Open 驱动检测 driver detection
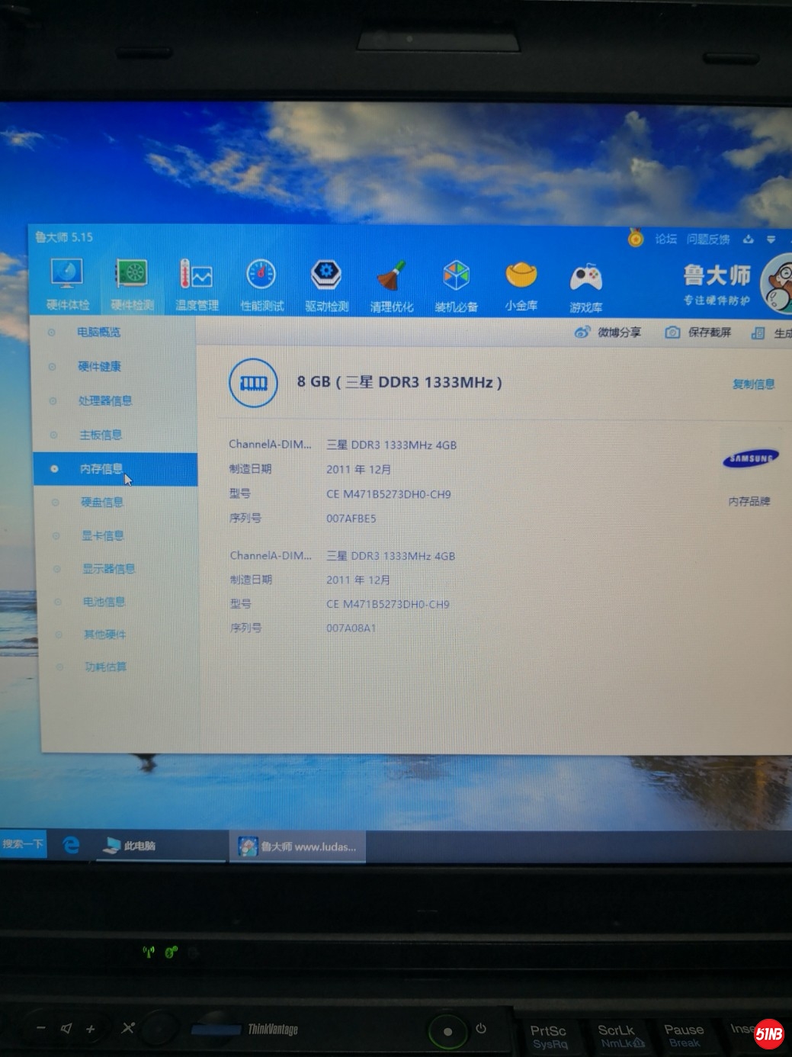 tap(326, 284)
